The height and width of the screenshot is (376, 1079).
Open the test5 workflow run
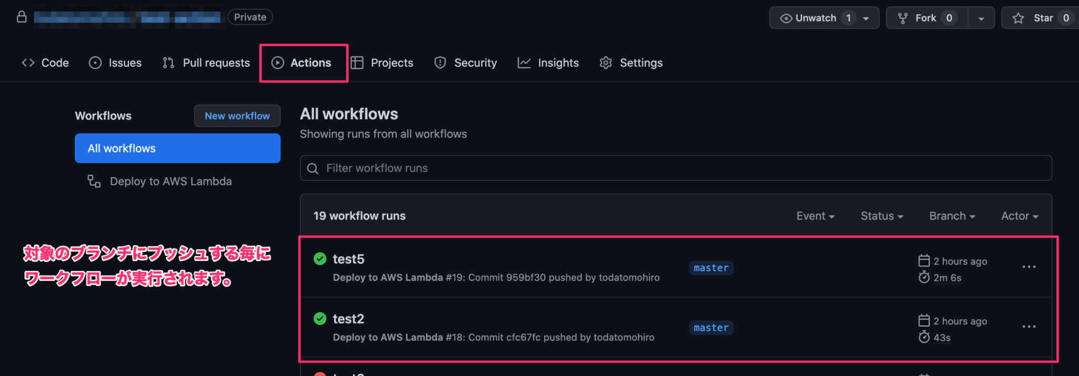pyautogui.click(x=348, y=259)
